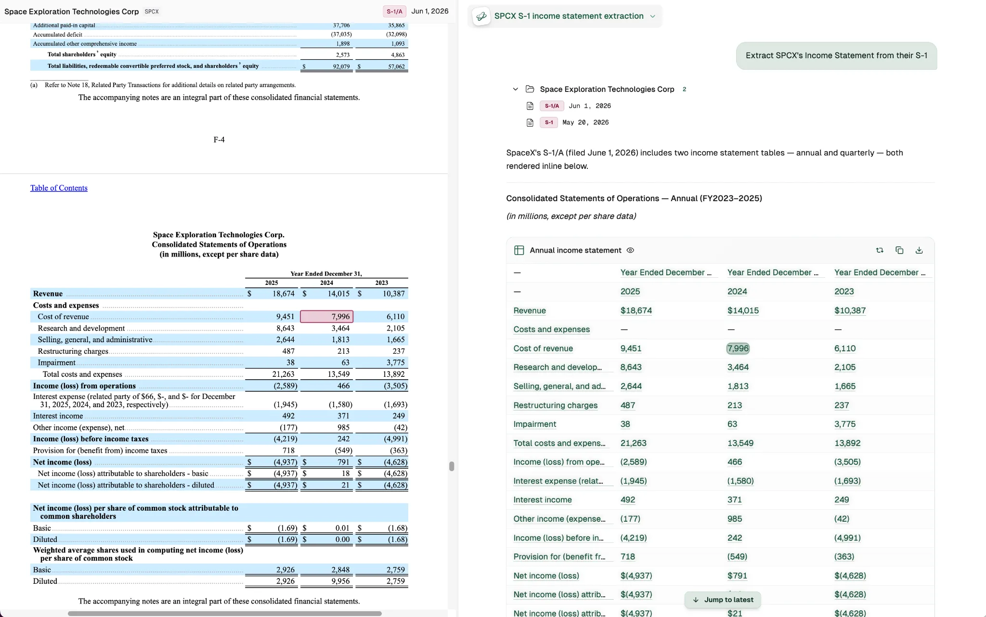Click the highlighted 7,996 value in the extracted table
The height and width of the screenshot is (617, 986).
(x=738, y=348)
